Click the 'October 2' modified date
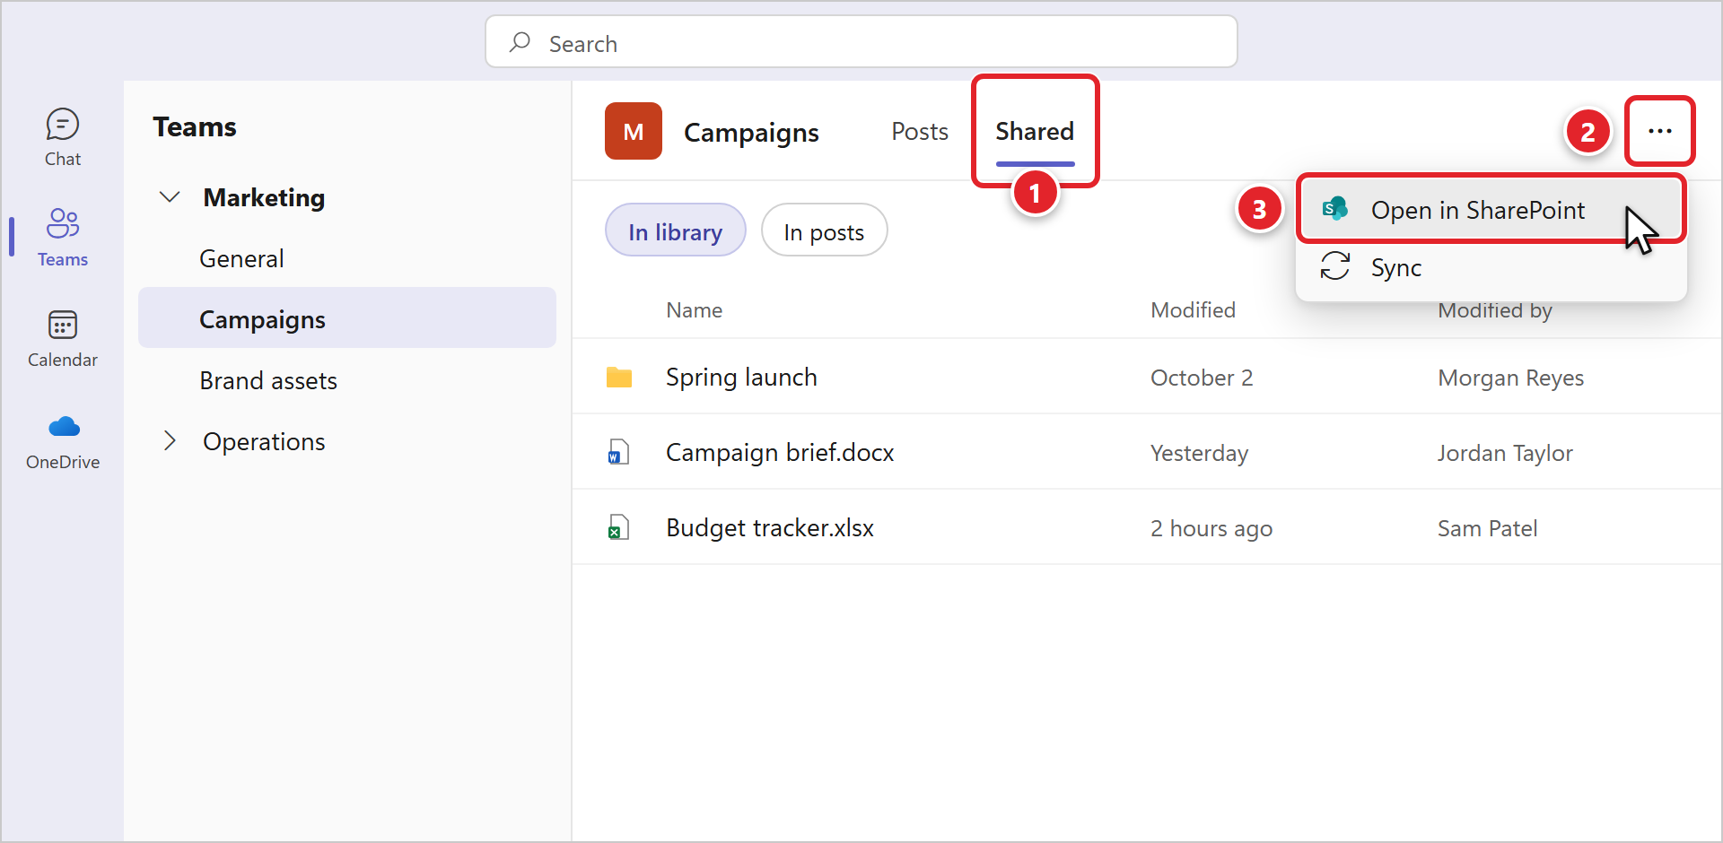Image resolution: width=1723 pixels, height=843 pixels. 1202,378
